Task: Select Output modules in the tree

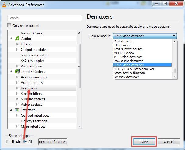Action: pyautogui.click(x=34, y=50)
